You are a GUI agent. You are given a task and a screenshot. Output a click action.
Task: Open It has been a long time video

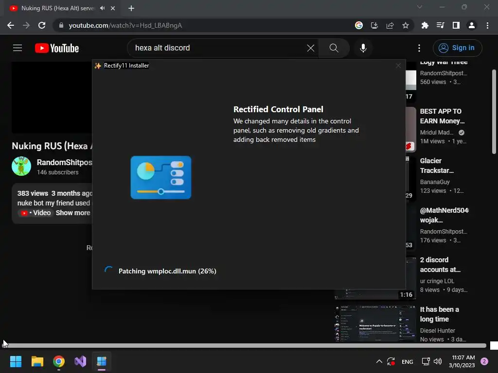[x=440, y=314]
